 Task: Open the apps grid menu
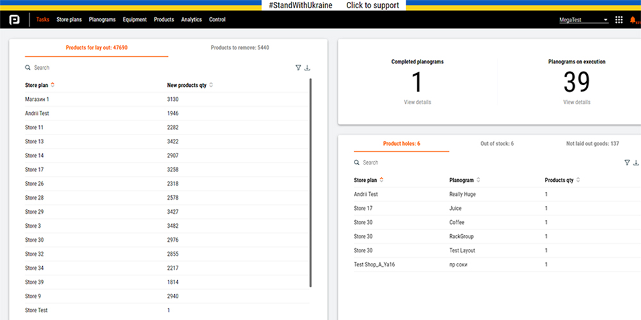click(619, 20)
